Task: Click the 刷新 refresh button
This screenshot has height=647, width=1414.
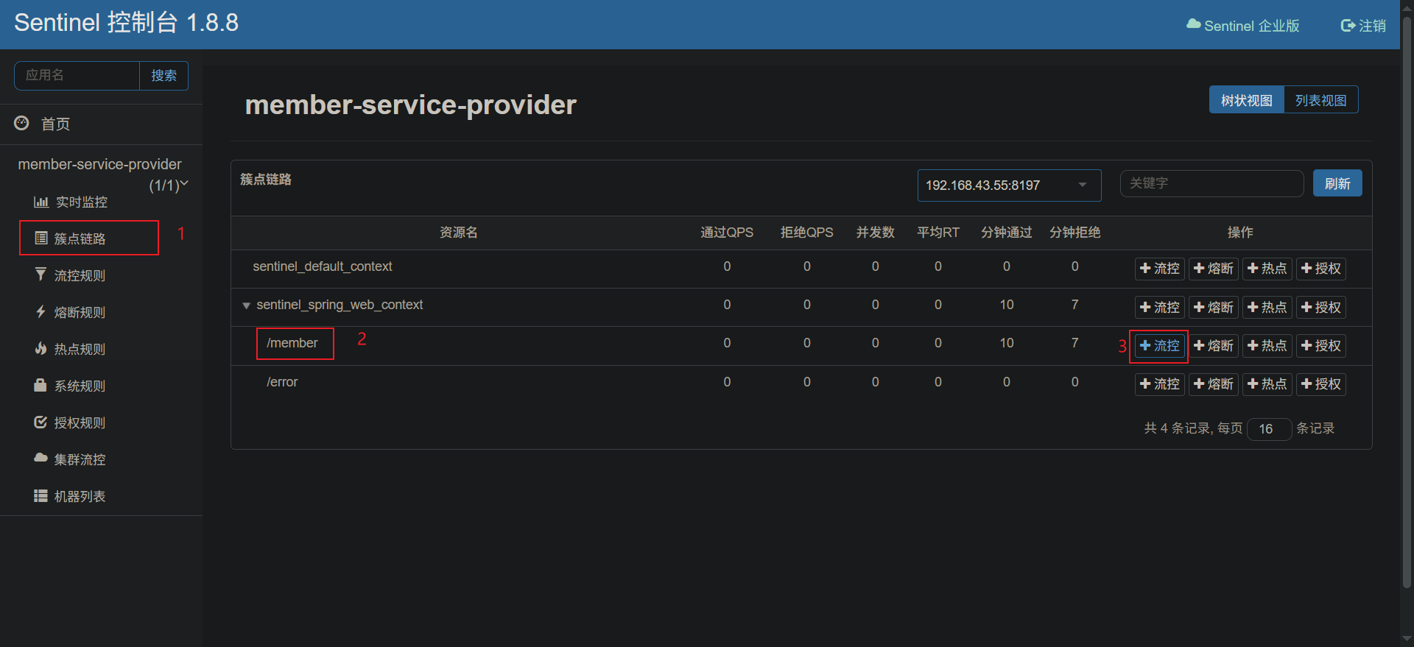Action: tap(1337, 183)
